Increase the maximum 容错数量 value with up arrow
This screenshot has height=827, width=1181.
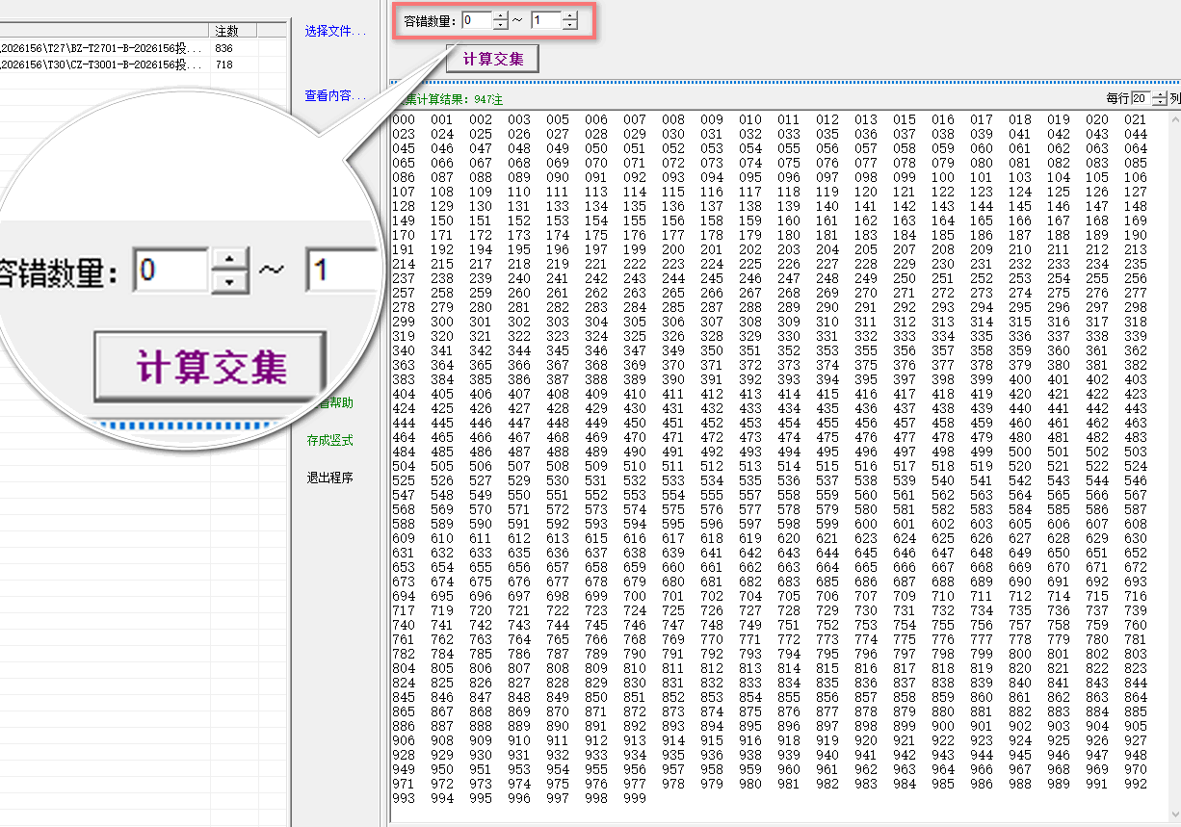(x=570, y=14)
